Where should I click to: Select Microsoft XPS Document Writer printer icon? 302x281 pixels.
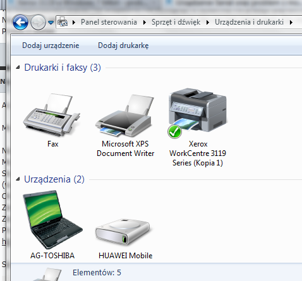pos(124,116)
